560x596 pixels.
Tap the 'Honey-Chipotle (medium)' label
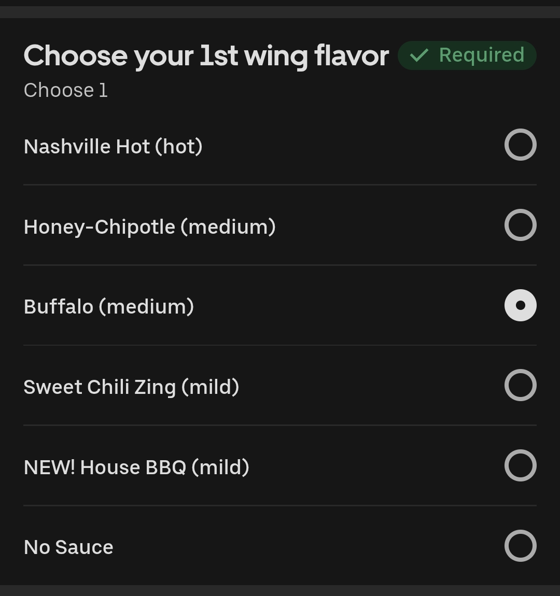coord(149,227)
